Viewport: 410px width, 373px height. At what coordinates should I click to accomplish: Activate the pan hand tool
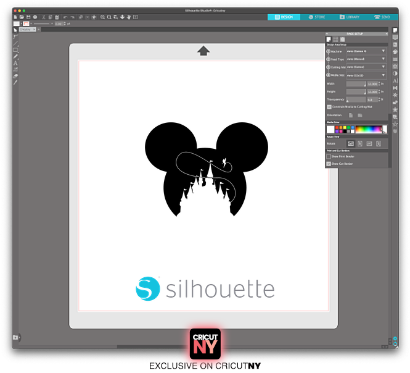tap(129, 17)
